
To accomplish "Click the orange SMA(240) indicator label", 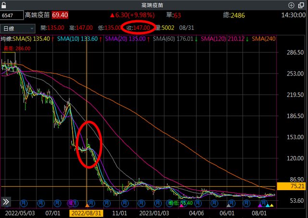I will pyautogui.click(x=264, y=38).
